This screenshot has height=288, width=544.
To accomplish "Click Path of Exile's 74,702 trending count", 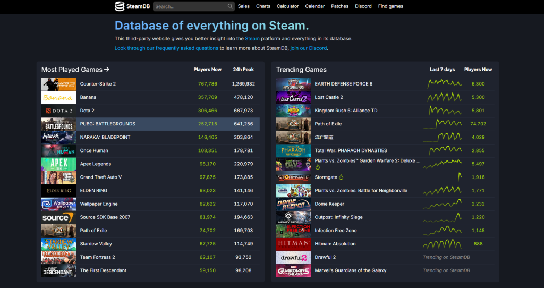I will pyautogui.click(x=478, y=124).
